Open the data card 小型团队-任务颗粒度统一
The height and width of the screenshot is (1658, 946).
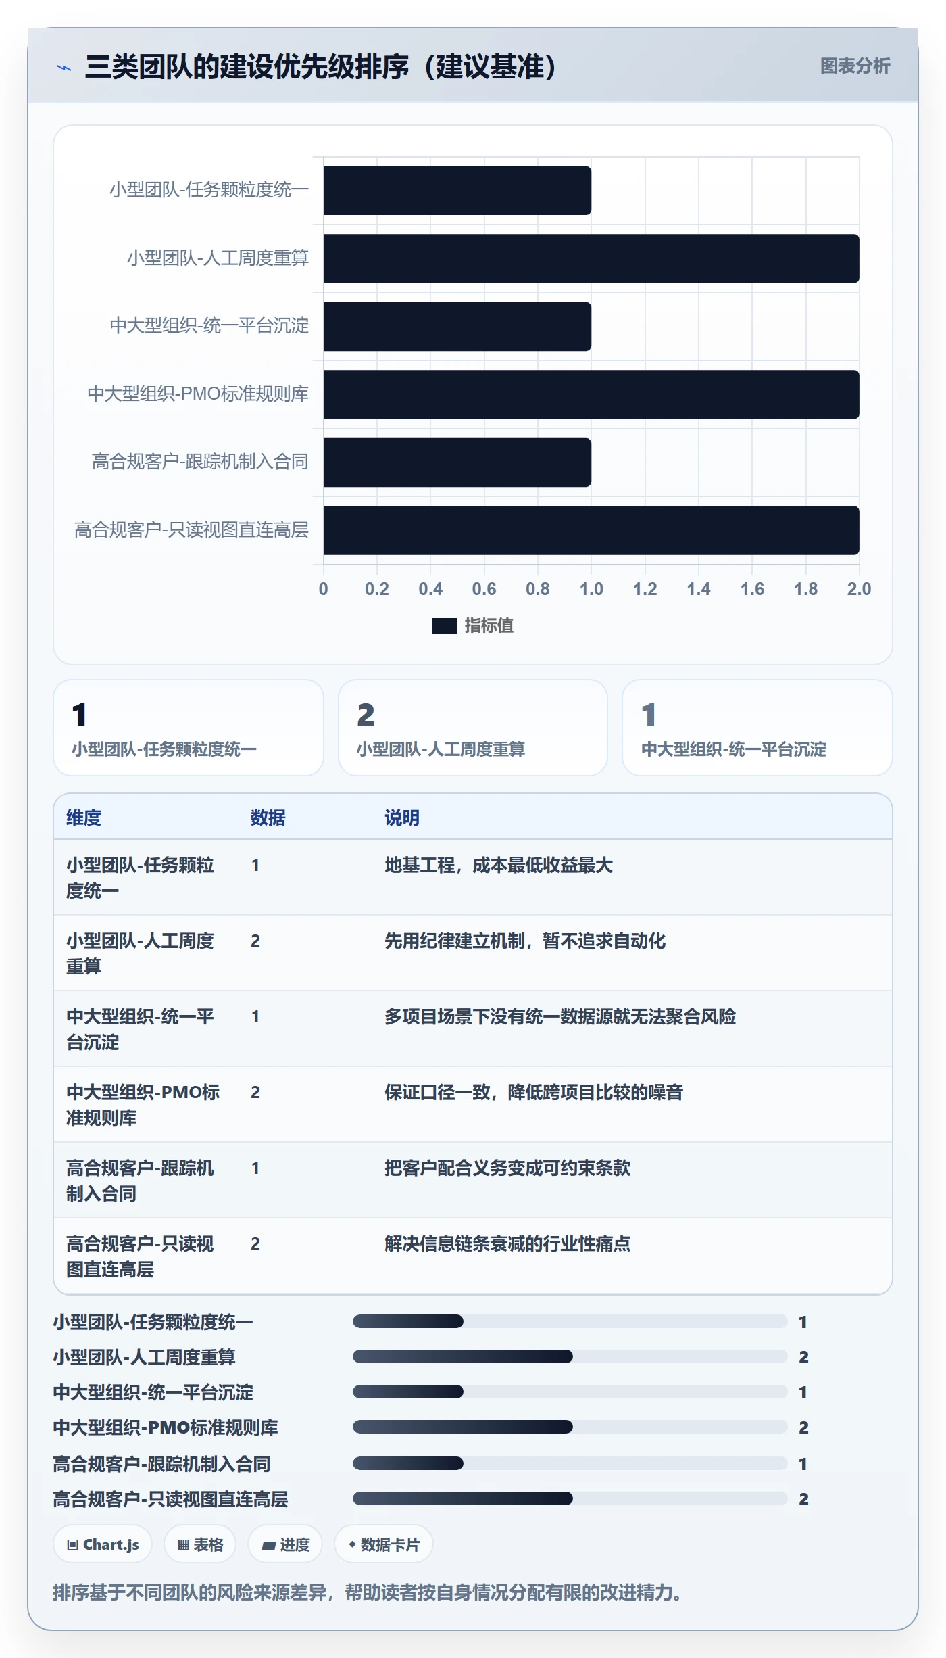click(189, 728)
